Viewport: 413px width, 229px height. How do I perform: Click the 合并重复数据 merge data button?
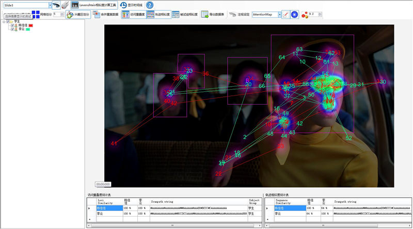tap(106, 14)
